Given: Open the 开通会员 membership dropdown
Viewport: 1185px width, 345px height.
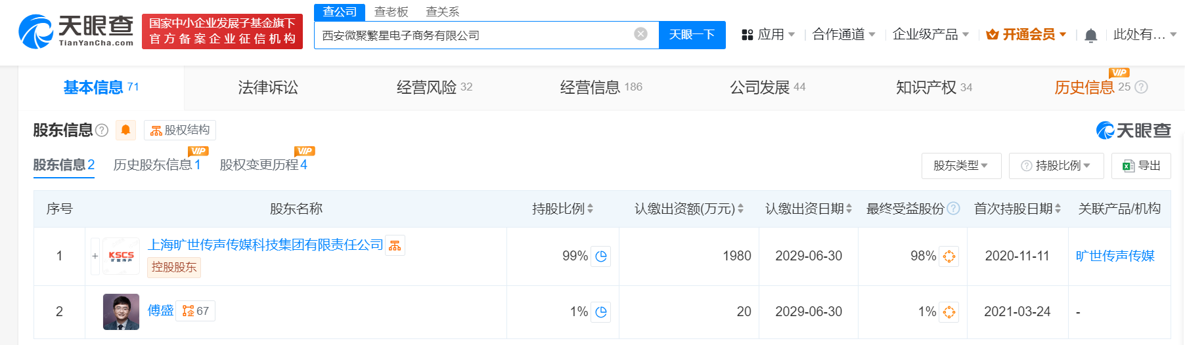Looking at the screenshot, I should tap(1026, 34).
